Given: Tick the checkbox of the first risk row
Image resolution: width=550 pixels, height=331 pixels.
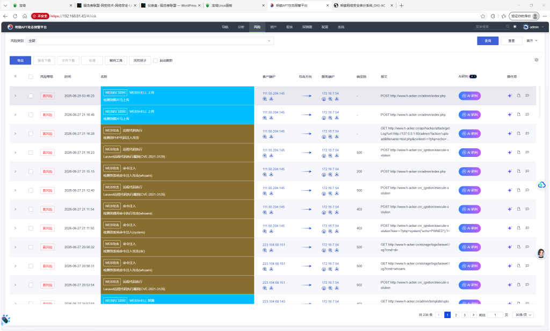Looking at the screenshot, I should (x=31, y=96).
